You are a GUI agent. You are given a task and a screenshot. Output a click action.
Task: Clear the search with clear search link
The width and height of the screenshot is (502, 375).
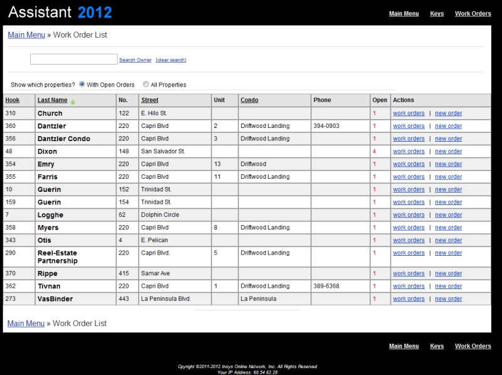pos(171,60)
